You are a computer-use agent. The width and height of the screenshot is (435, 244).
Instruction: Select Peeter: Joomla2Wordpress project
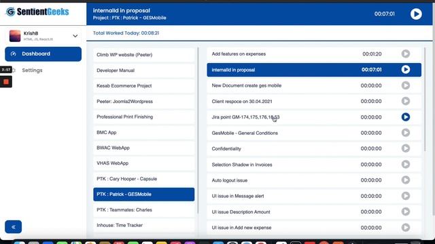(x=143, y=101)
